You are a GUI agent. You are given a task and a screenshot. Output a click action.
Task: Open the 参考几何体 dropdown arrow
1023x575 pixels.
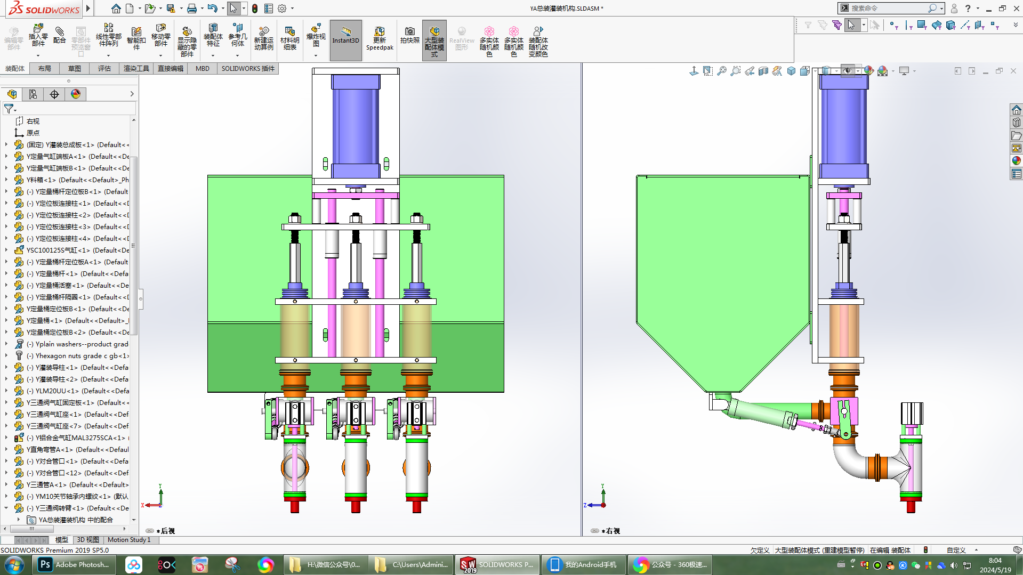238,55
